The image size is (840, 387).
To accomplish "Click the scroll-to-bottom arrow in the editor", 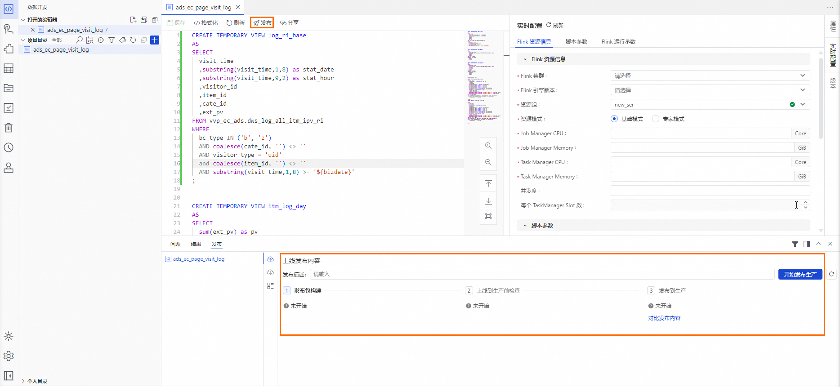I will (x=488, y=200).
